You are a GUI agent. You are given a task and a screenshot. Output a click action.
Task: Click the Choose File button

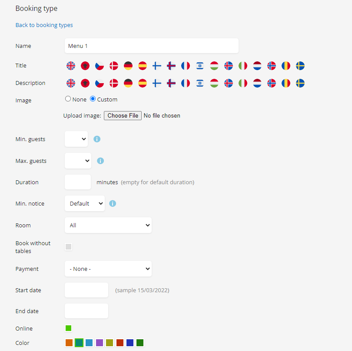pyautogui.click(x=123, y=115)
